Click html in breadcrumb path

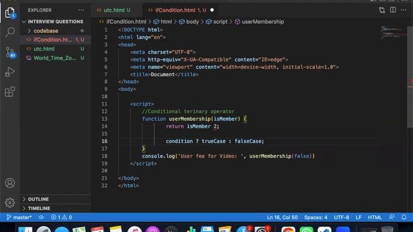(166, 22)
